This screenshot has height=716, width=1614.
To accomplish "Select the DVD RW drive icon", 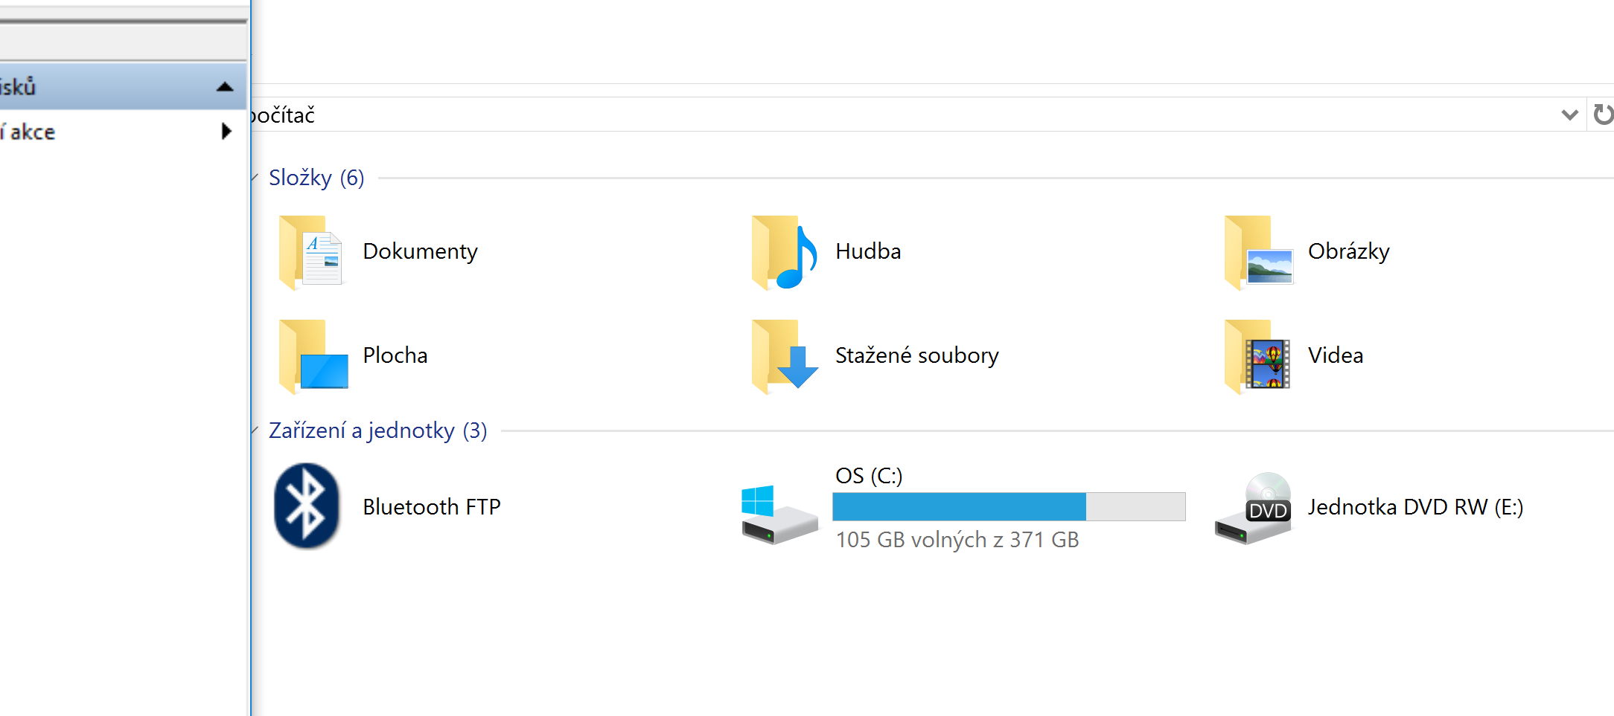I will tap(1254, 509).
